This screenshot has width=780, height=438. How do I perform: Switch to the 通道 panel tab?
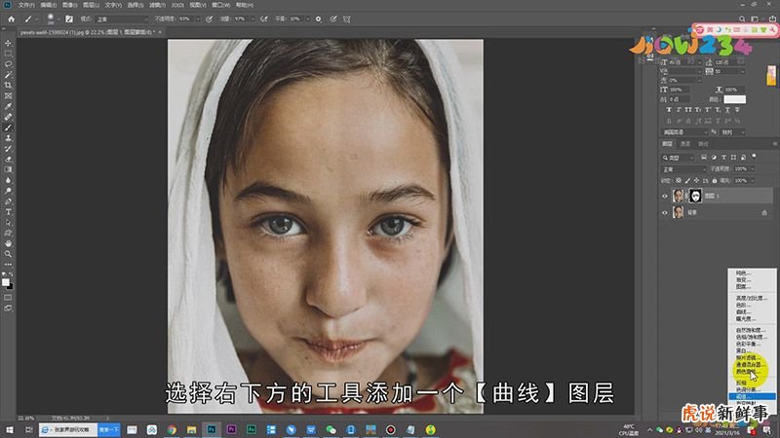tap(685, 144)
